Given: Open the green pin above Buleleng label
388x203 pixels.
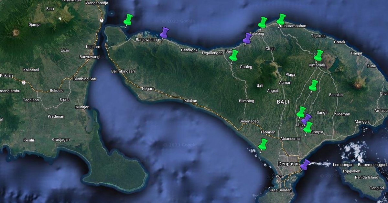Looking at the screenshot, I should pos(262,22).
